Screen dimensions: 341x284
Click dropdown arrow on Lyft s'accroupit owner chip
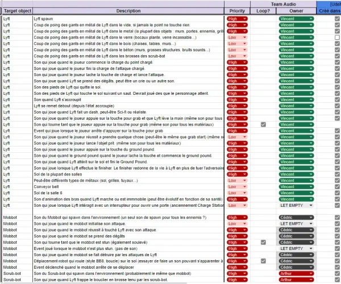coord(311,99)
